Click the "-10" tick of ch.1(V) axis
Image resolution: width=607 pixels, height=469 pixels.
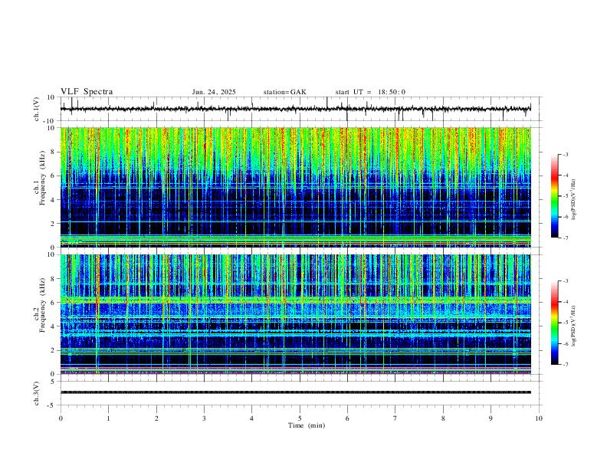50,121
